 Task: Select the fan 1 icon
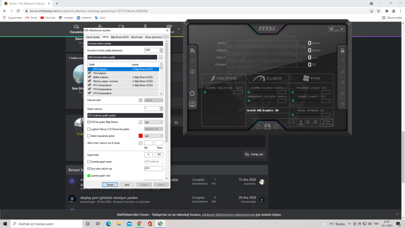308,123
